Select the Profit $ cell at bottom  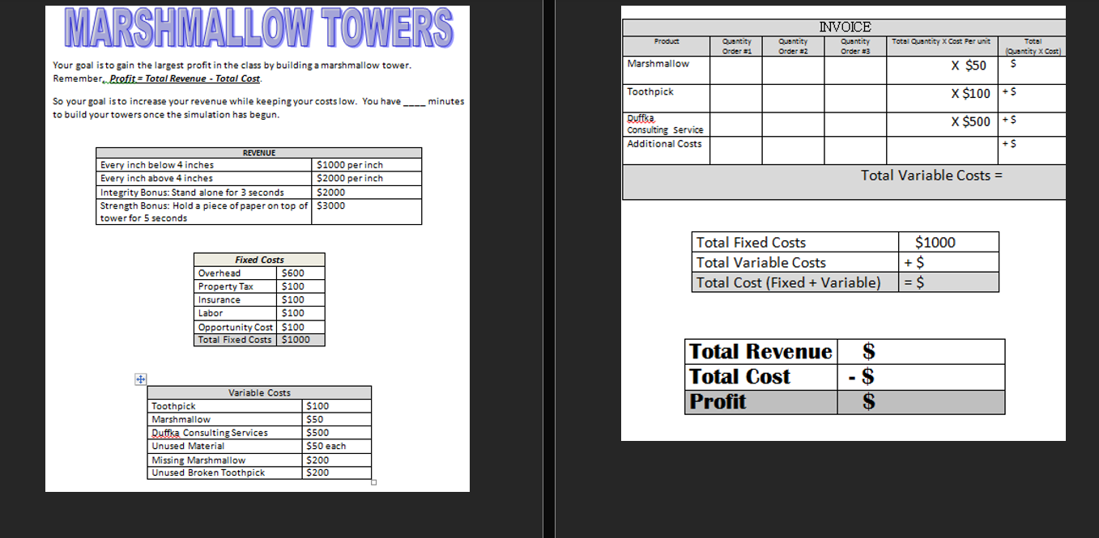921,401
